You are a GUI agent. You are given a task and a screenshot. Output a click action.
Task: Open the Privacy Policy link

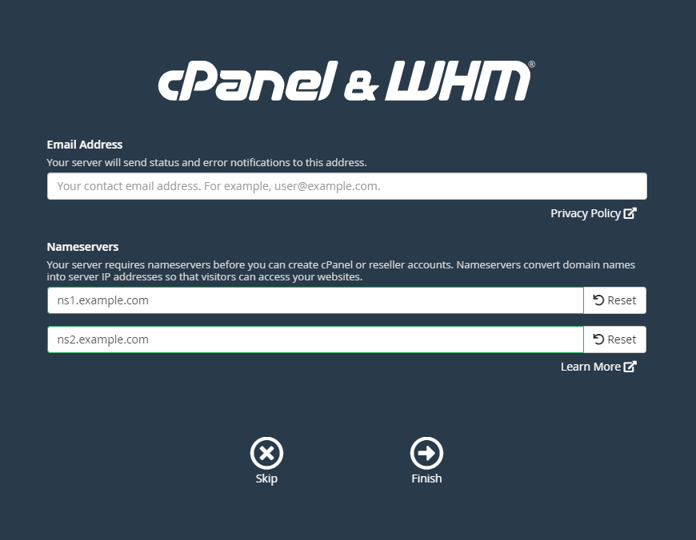coord(586,213)
